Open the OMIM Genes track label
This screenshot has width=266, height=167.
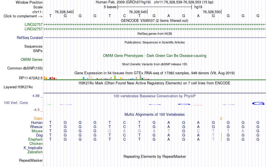tap(32, 60)
